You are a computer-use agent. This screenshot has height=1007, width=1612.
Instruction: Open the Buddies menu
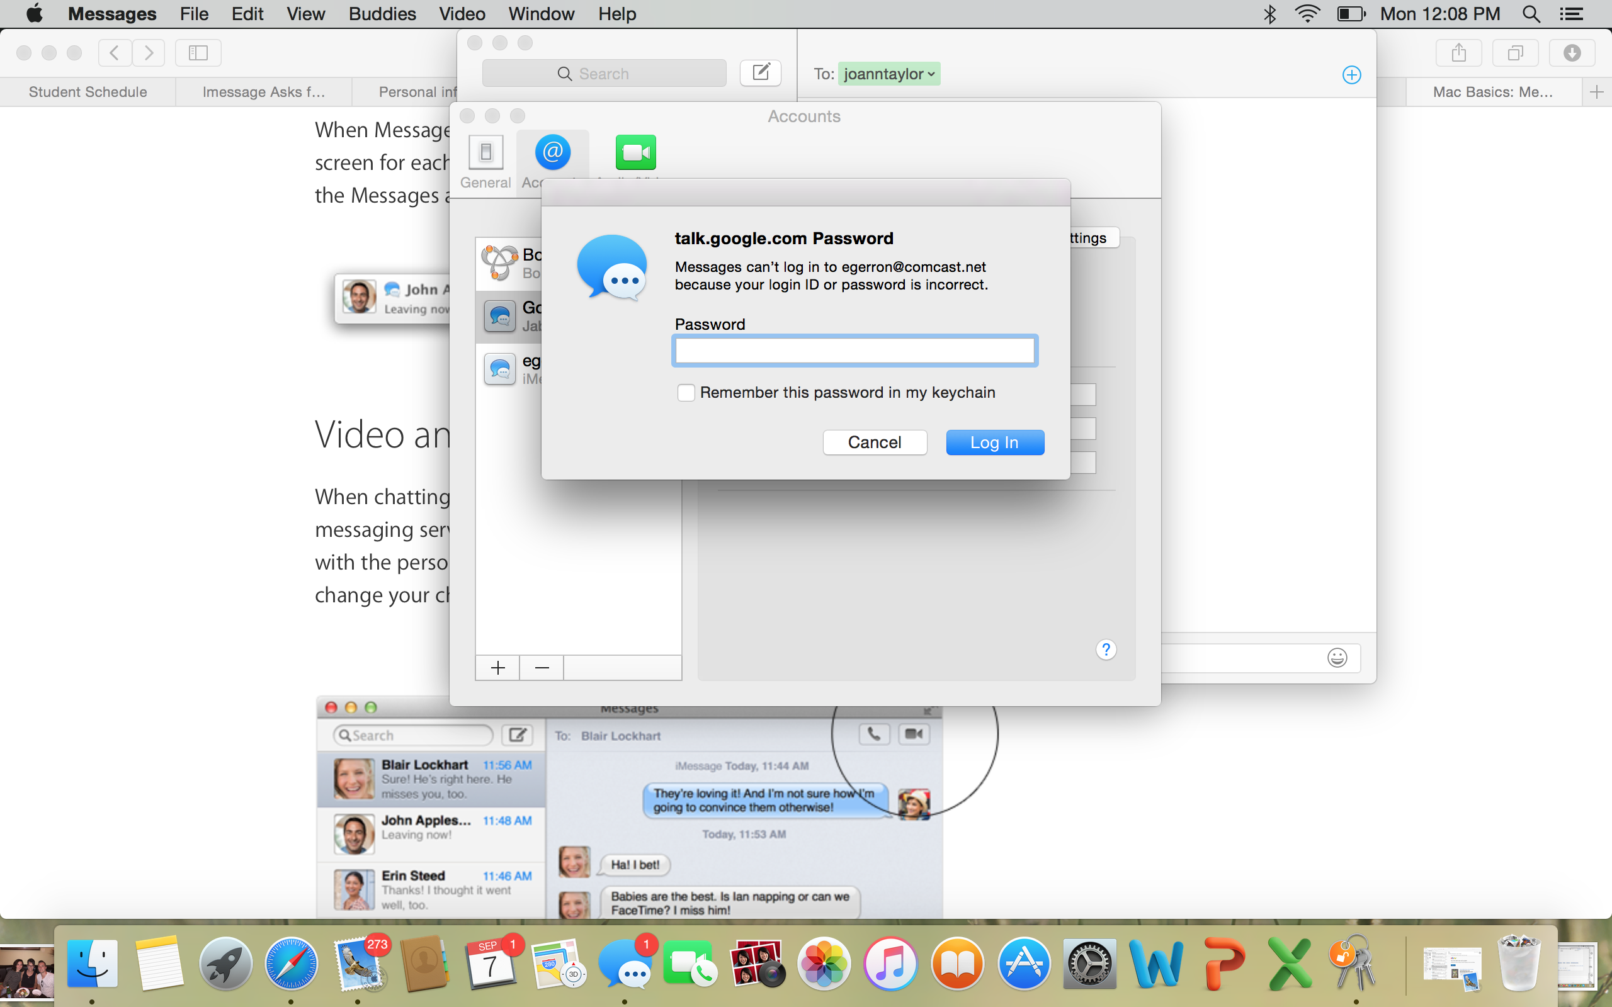click(382, 14)
